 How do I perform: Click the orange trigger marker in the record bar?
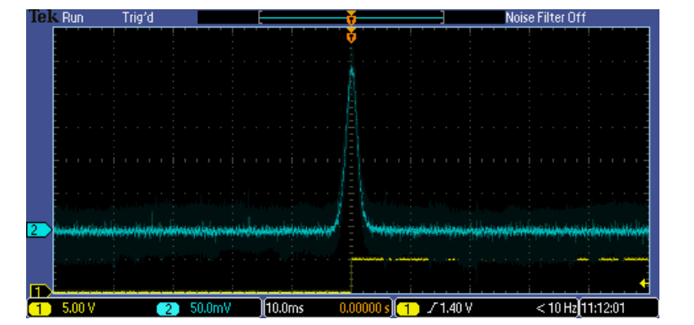coord(351,19)
